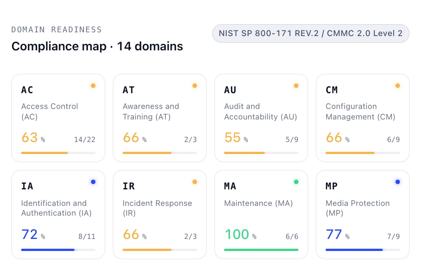Select the Configuration Management (CM) card title

(x=360, y=112)
